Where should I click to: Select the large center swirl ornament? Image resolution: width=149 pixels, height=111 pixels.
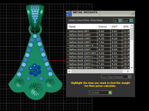click(x=35, y=88)
